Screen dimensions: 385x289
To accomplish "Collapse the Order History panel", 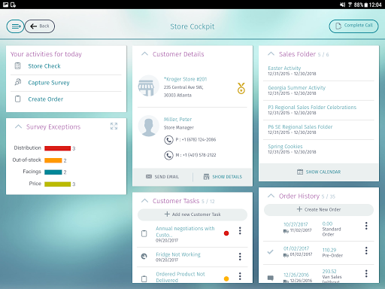I will [x=271, y=196].
